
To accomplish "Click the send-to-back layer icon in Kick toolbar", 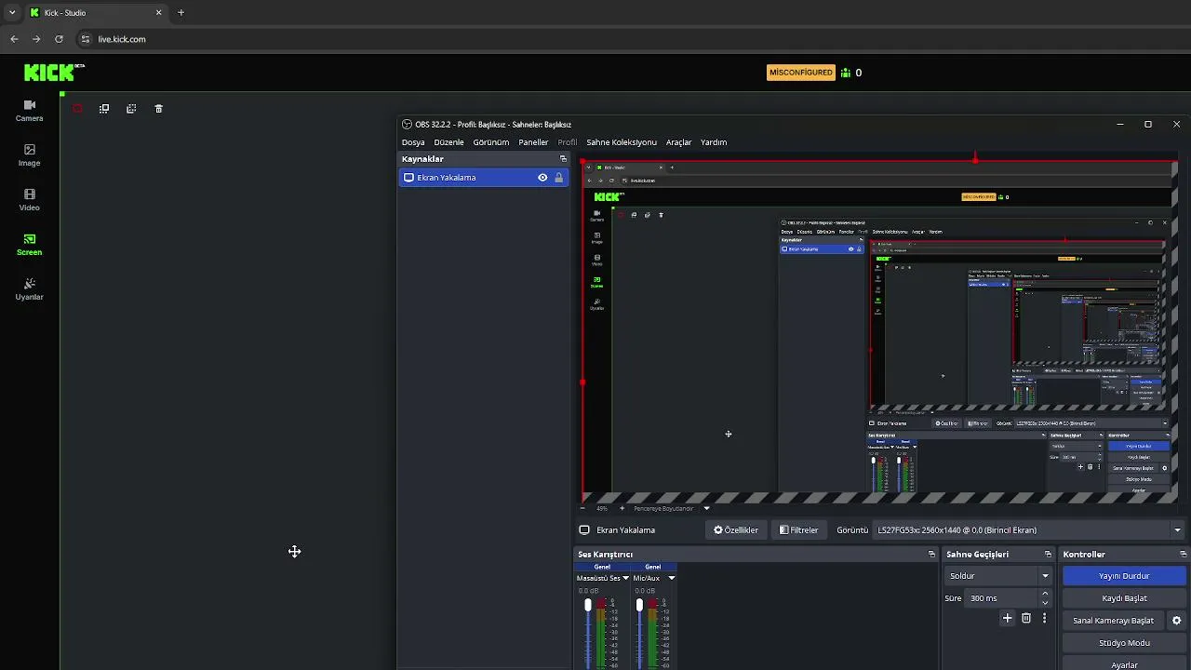I will 131,109.
